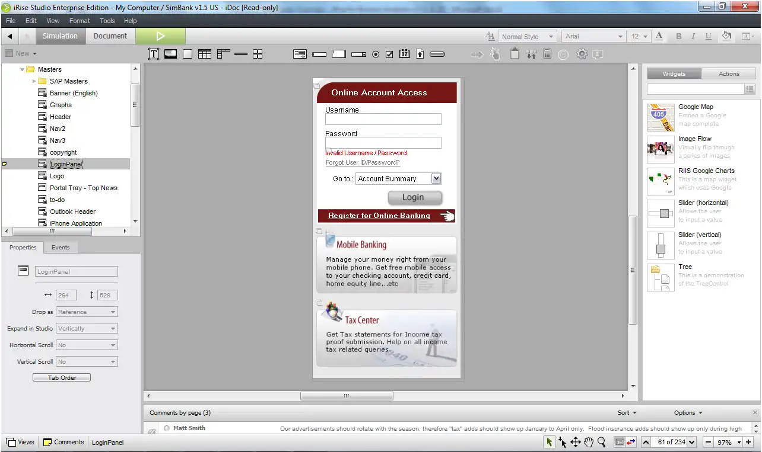
Task: Select the Text widget tool
Action: [x=153, y=54]
